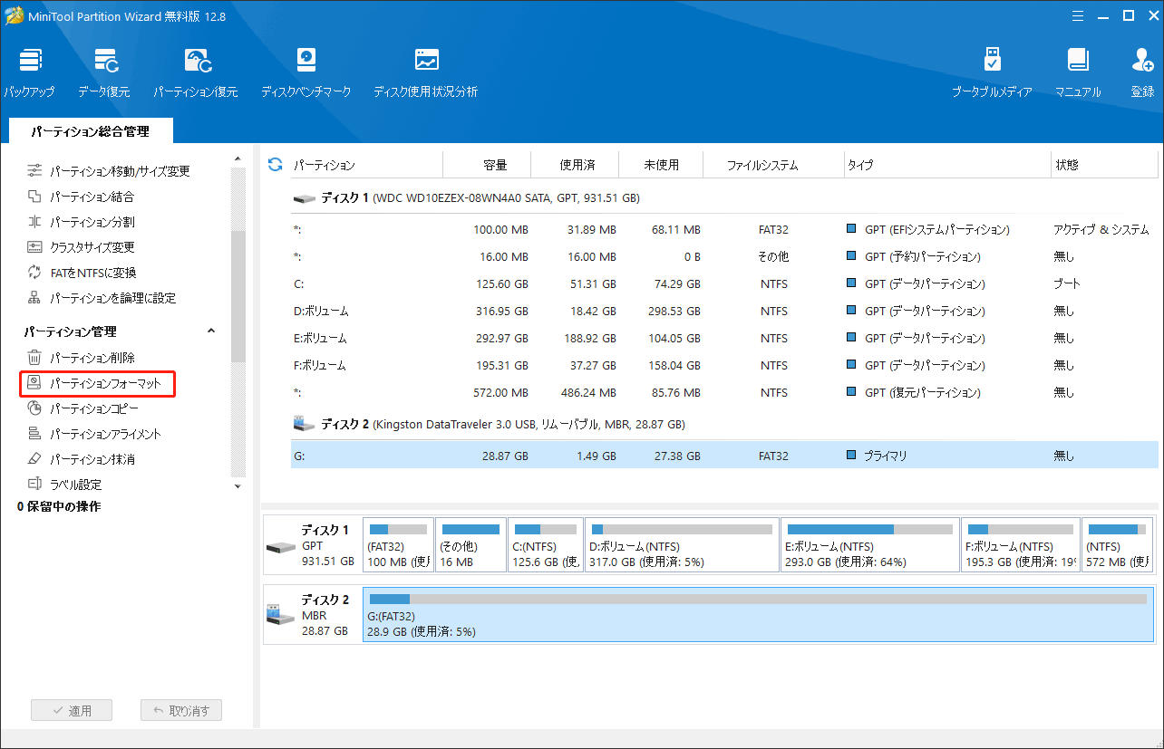Select the G: partition row

(724, 456)
